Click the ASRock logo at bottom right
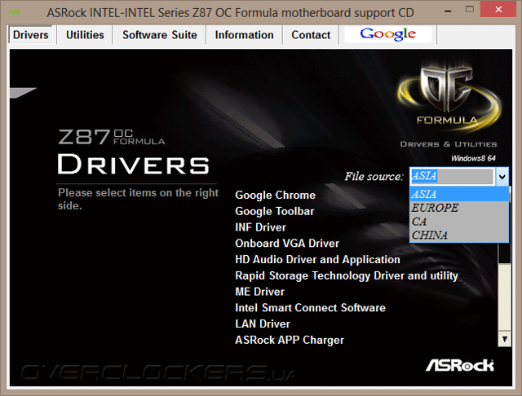Viewport: 522px width, 396px height. [460, 365]
